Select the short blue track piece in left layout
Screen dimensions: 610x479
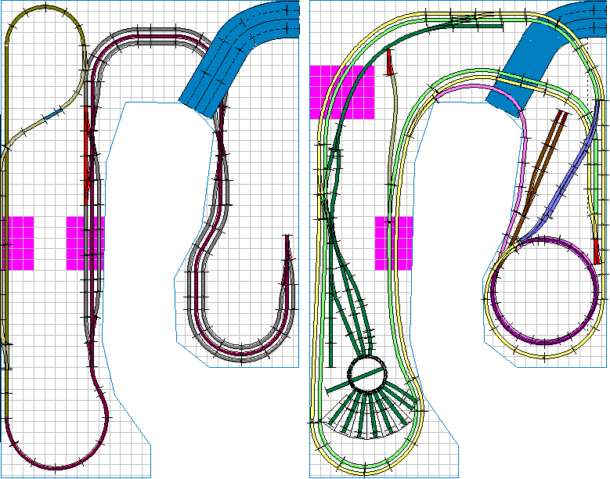pos(52,116)
